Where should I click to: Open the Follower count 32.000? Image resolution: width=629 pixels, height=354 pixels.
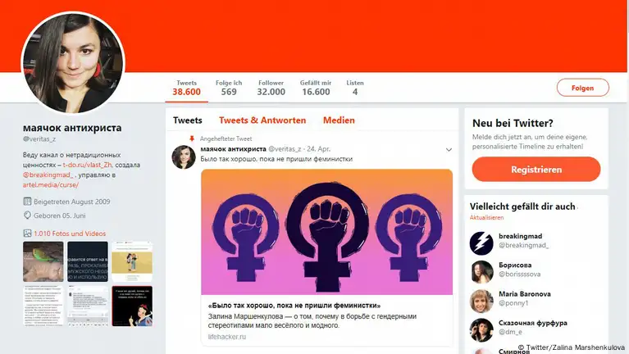coord(271,88)
